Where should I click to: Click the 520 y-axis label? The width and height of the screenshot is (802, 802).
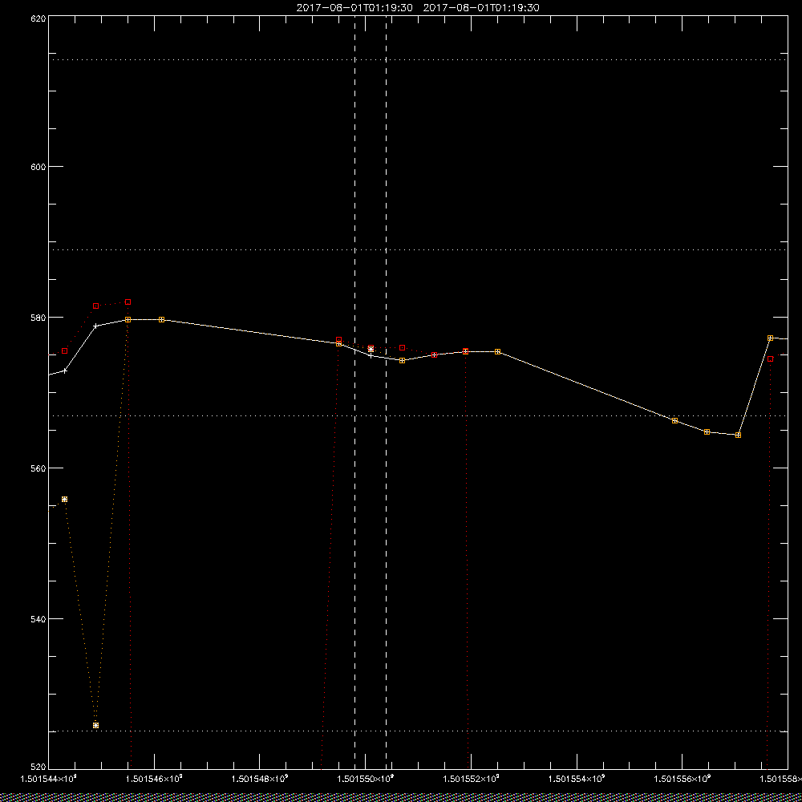pos(38,767)
